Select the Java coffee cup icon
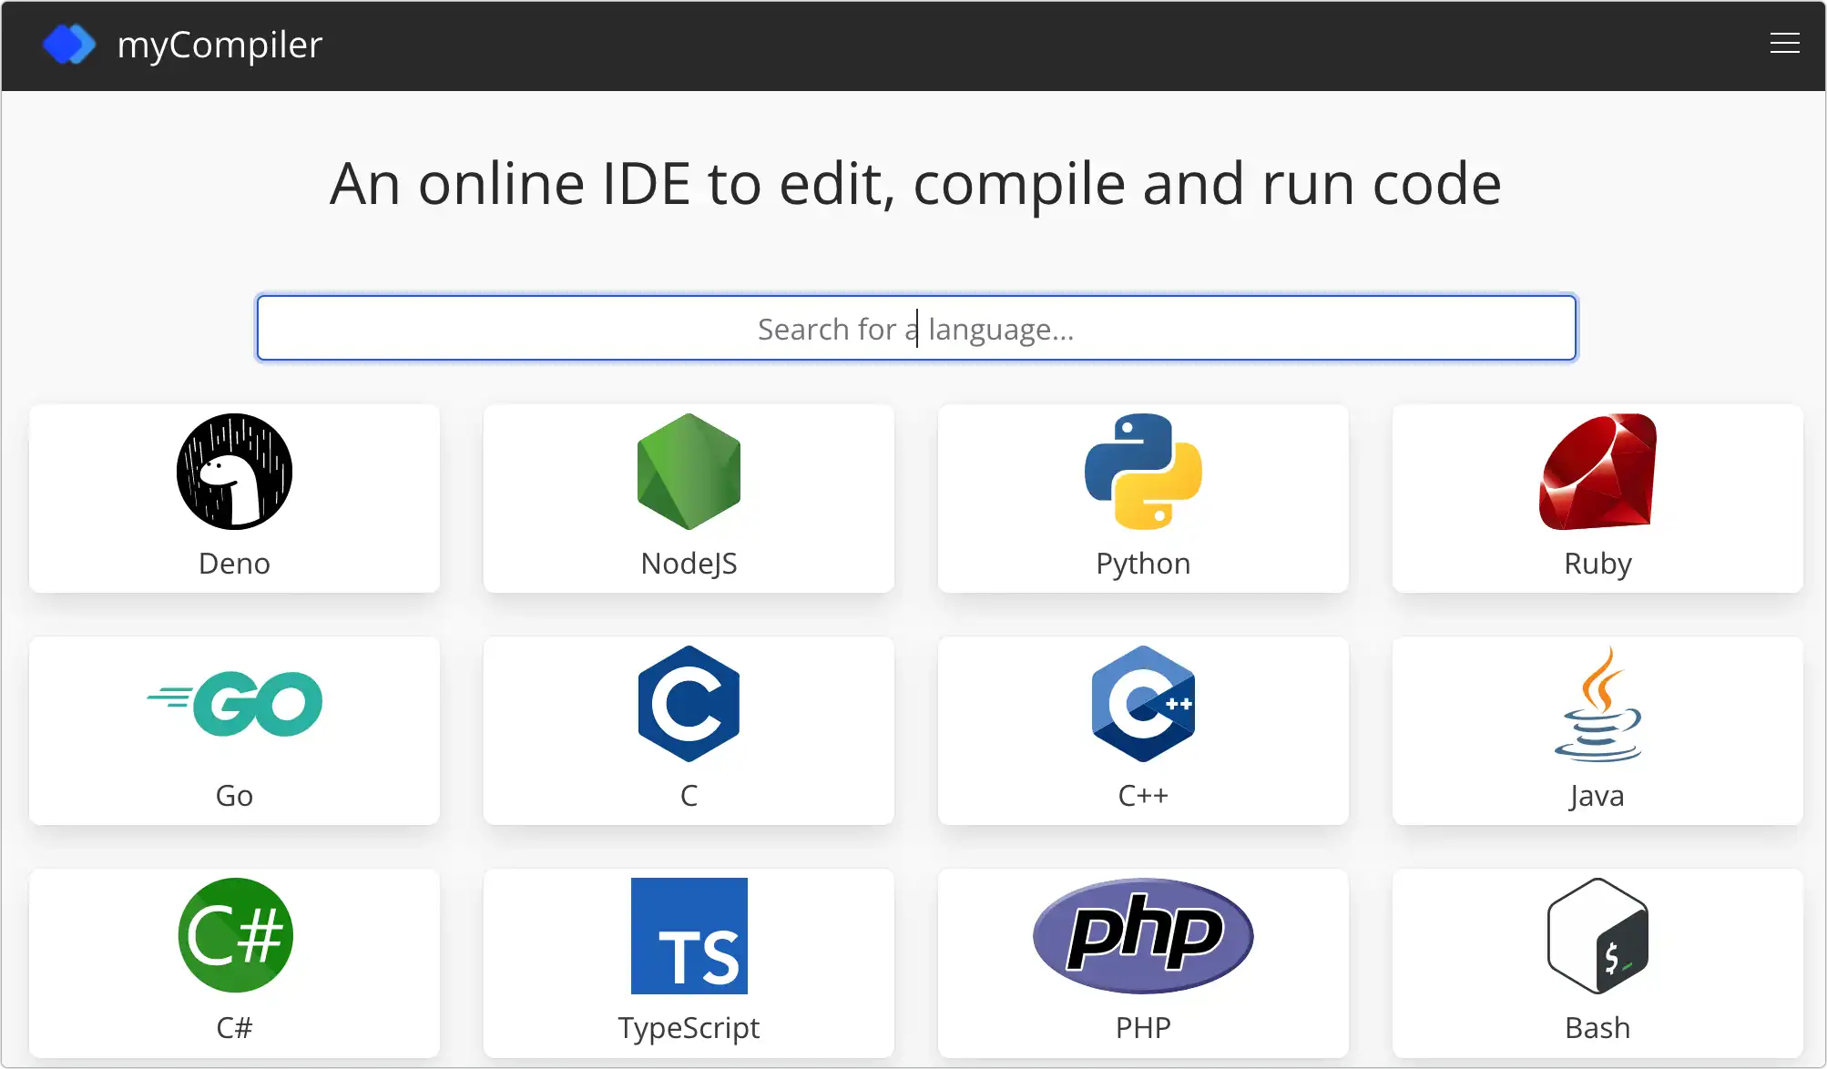 (x=1597, y=704)
